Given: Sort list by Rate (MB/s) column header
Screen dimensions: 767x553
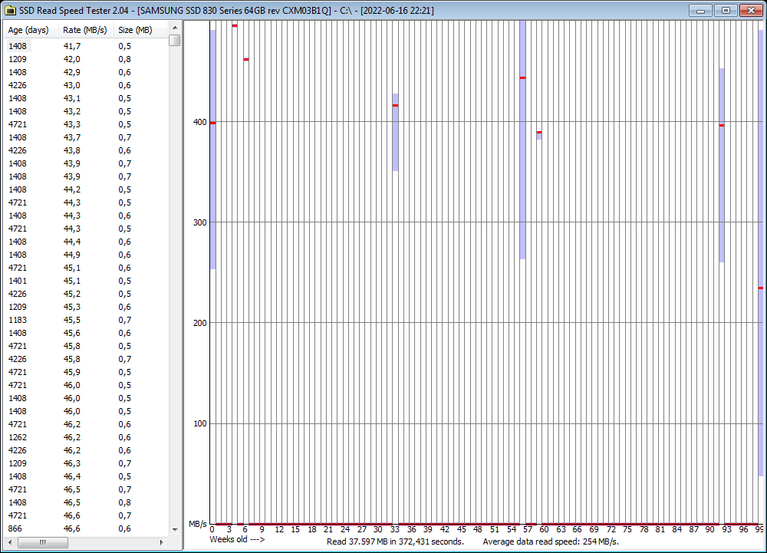Looking at the screenshot, I should pos(86,31).
